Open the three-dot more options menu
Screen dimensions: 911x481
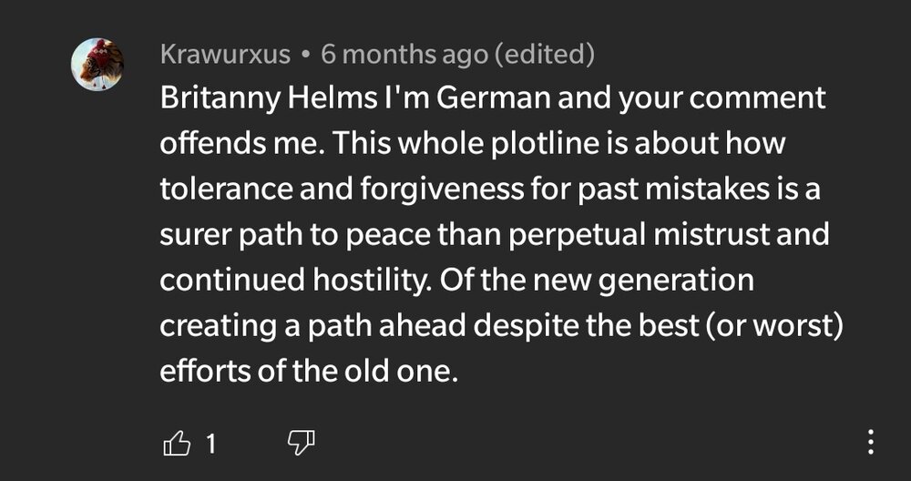870,442
